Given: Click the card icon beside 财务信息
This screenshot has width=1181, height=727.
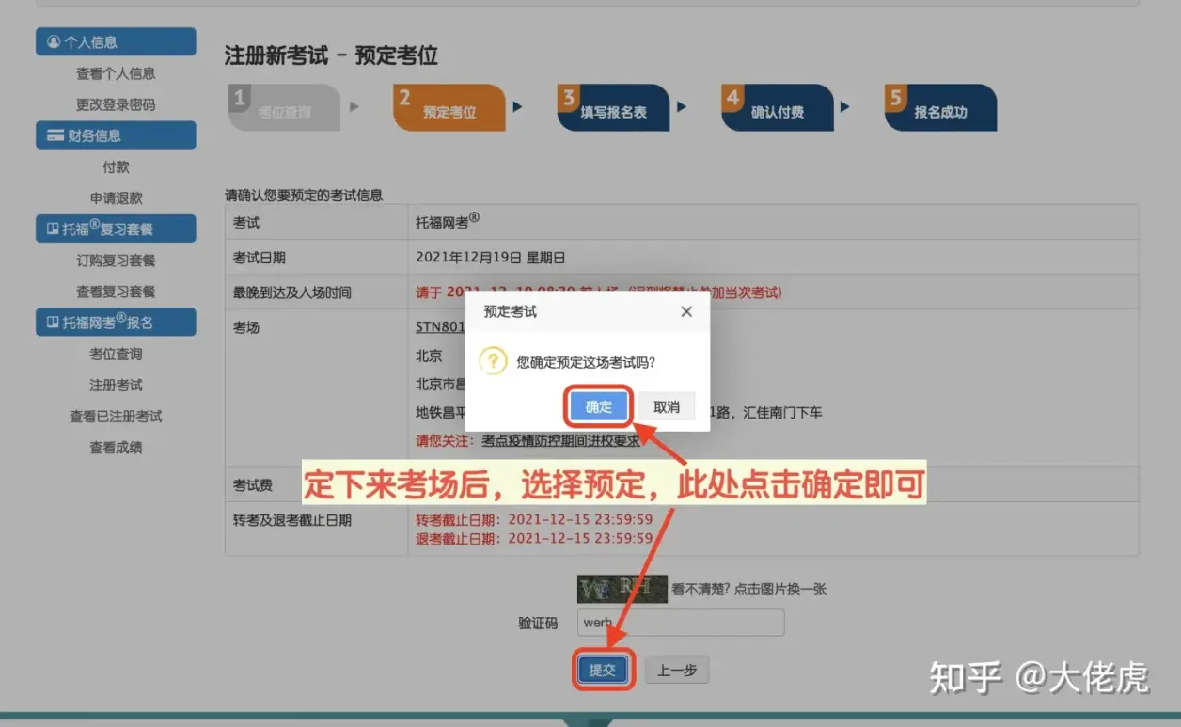Looking at the screenshot, I should tap(55, 135).
